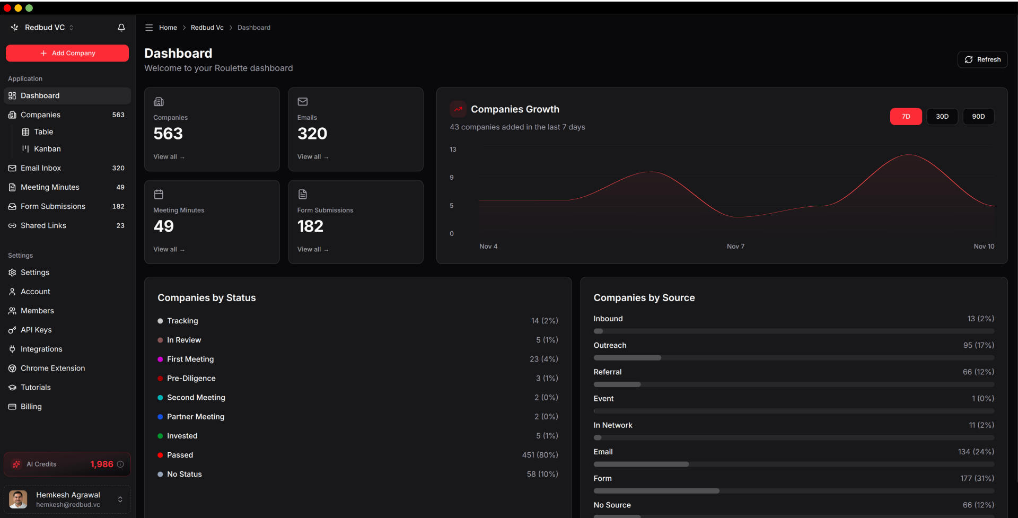Expand the Hemkesh Agrawal account menu

[x=119, y=499]
